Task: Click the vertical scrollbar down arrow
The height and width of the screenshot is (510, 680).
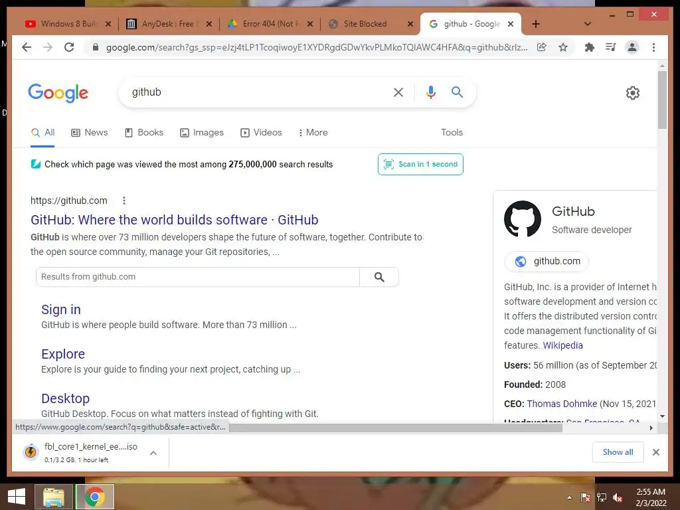Action: tap(662, 416)
